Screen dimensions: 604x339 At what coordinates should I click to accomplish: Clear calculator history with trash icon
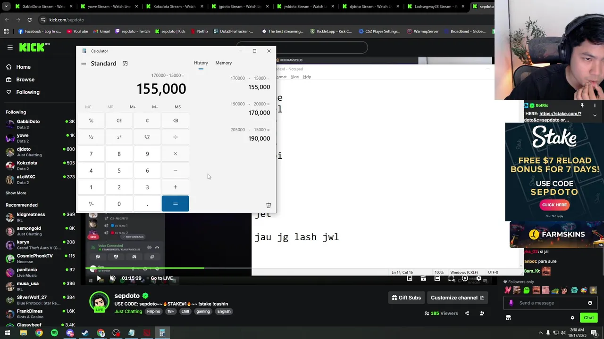(x=268, y=205)
